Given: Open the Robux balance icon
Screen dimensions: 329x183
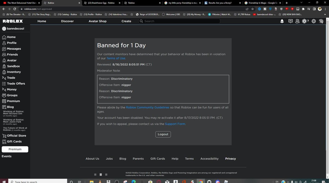Looking at the screenshot, I should [304, 21].
